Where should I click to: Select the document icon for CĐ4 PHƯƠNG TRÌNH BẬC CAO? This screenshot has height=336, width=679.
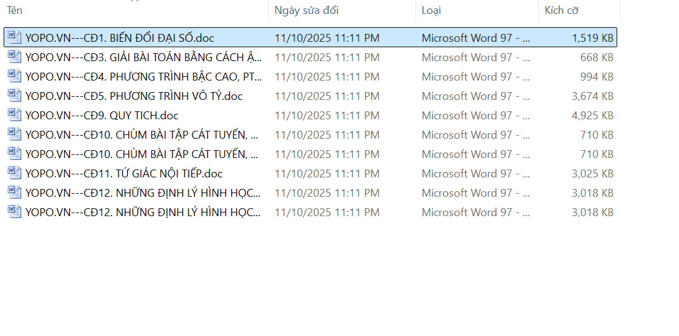14,76
